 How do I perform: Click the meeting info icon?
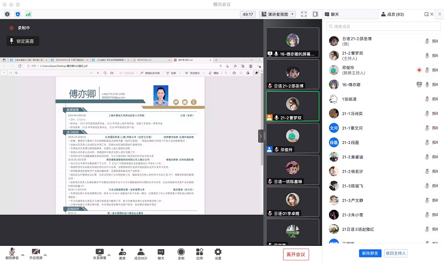pos(7,13)
